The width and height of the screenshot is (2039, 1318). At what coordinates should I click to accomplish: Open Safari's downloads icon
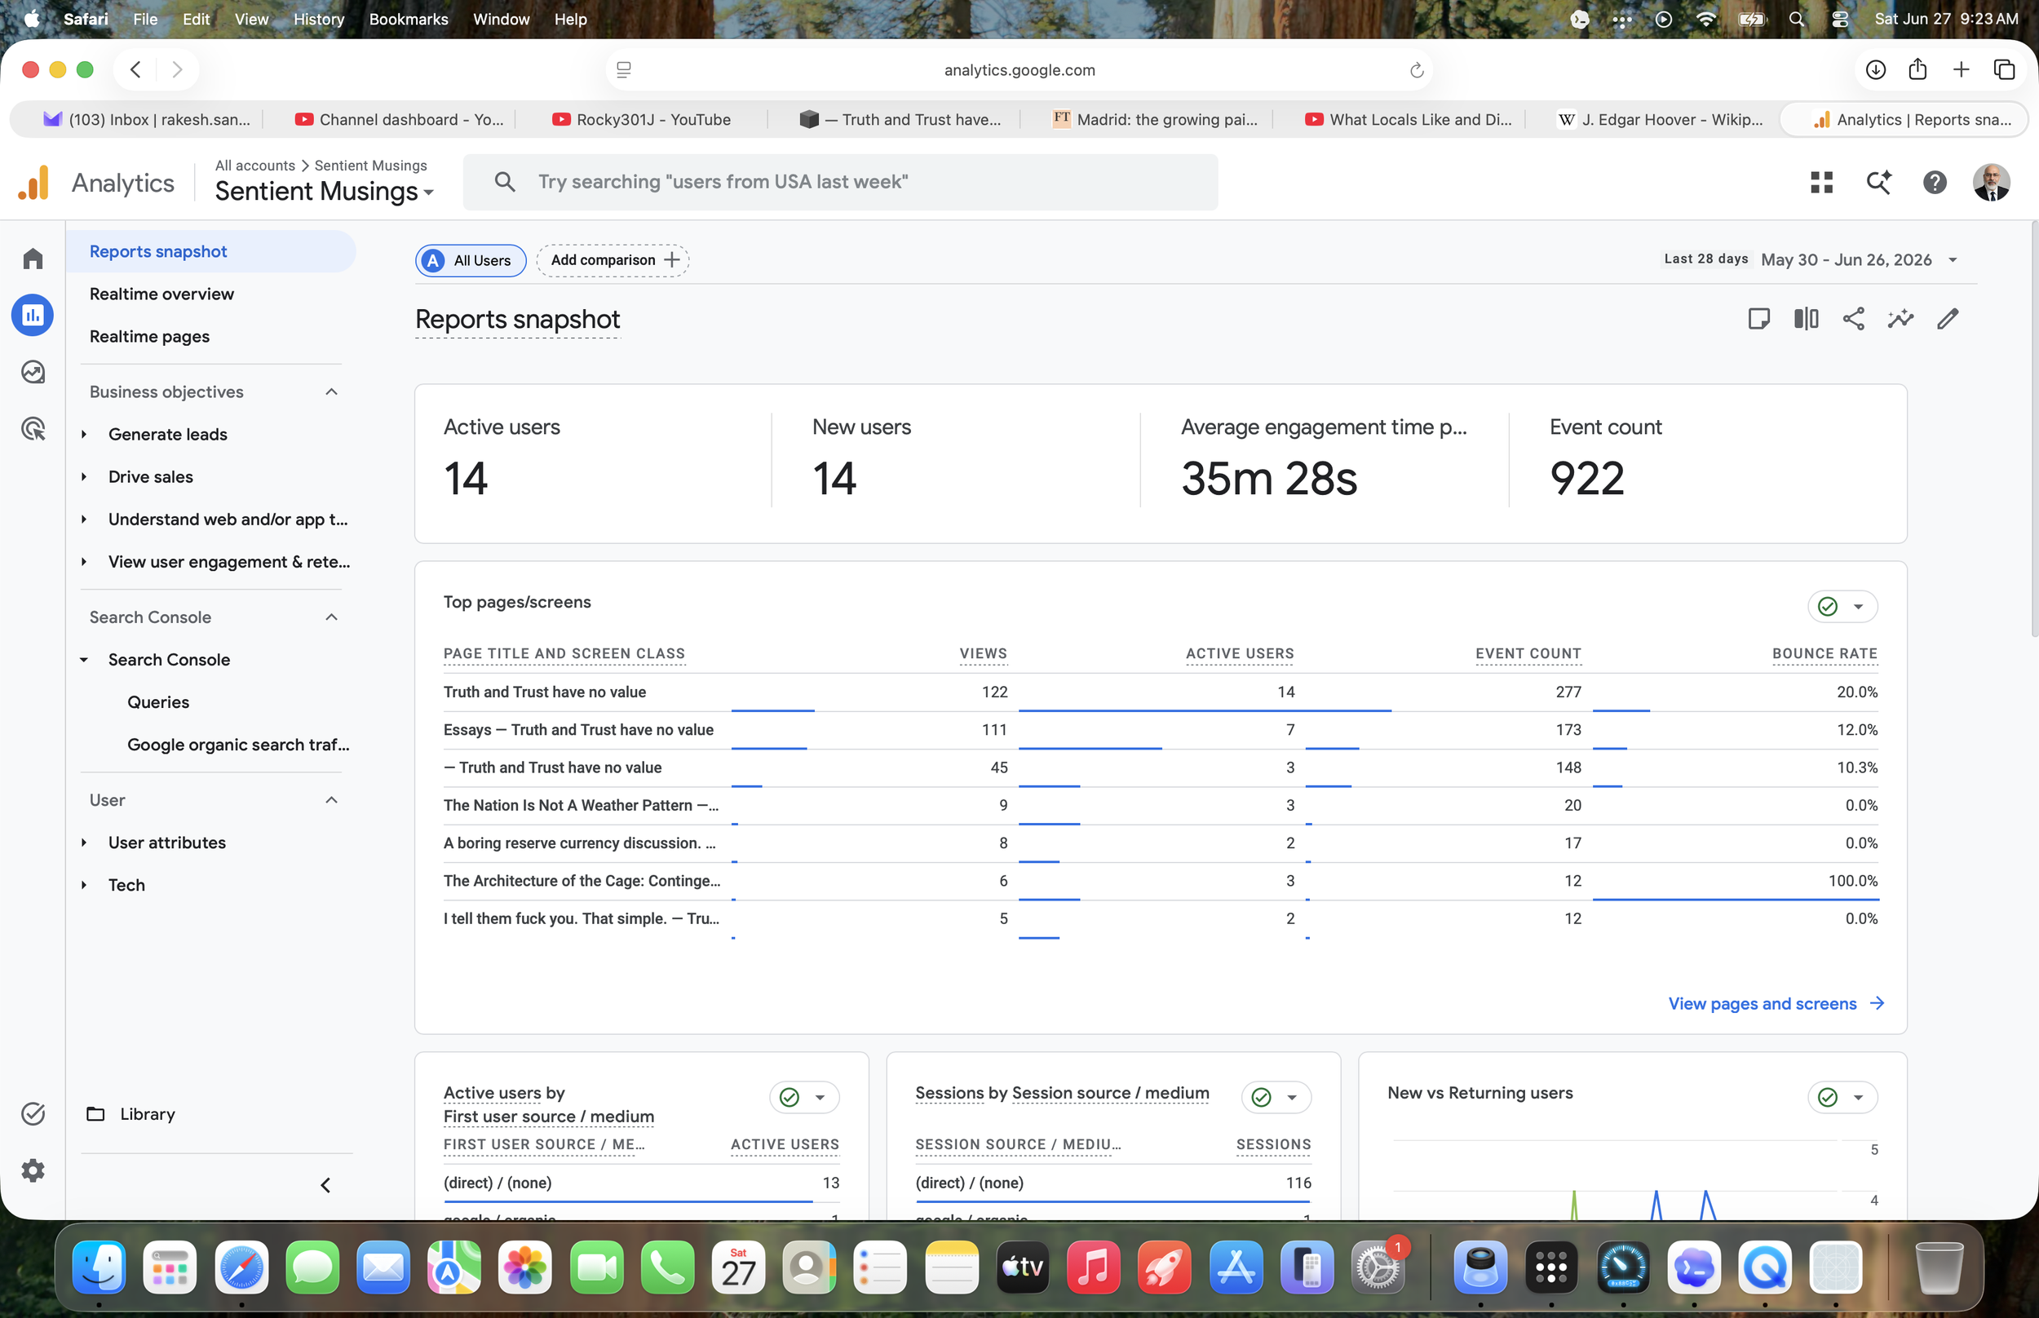1875,69
